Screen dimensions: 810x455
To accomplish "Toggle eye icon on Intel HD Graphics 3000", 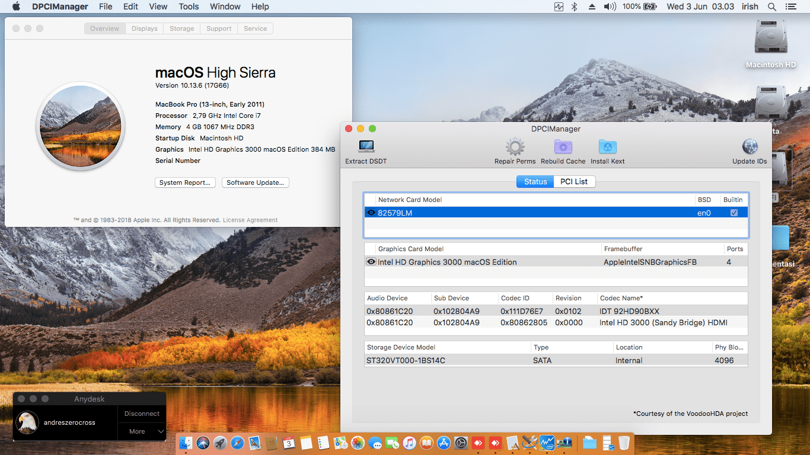I will (371, 261).
